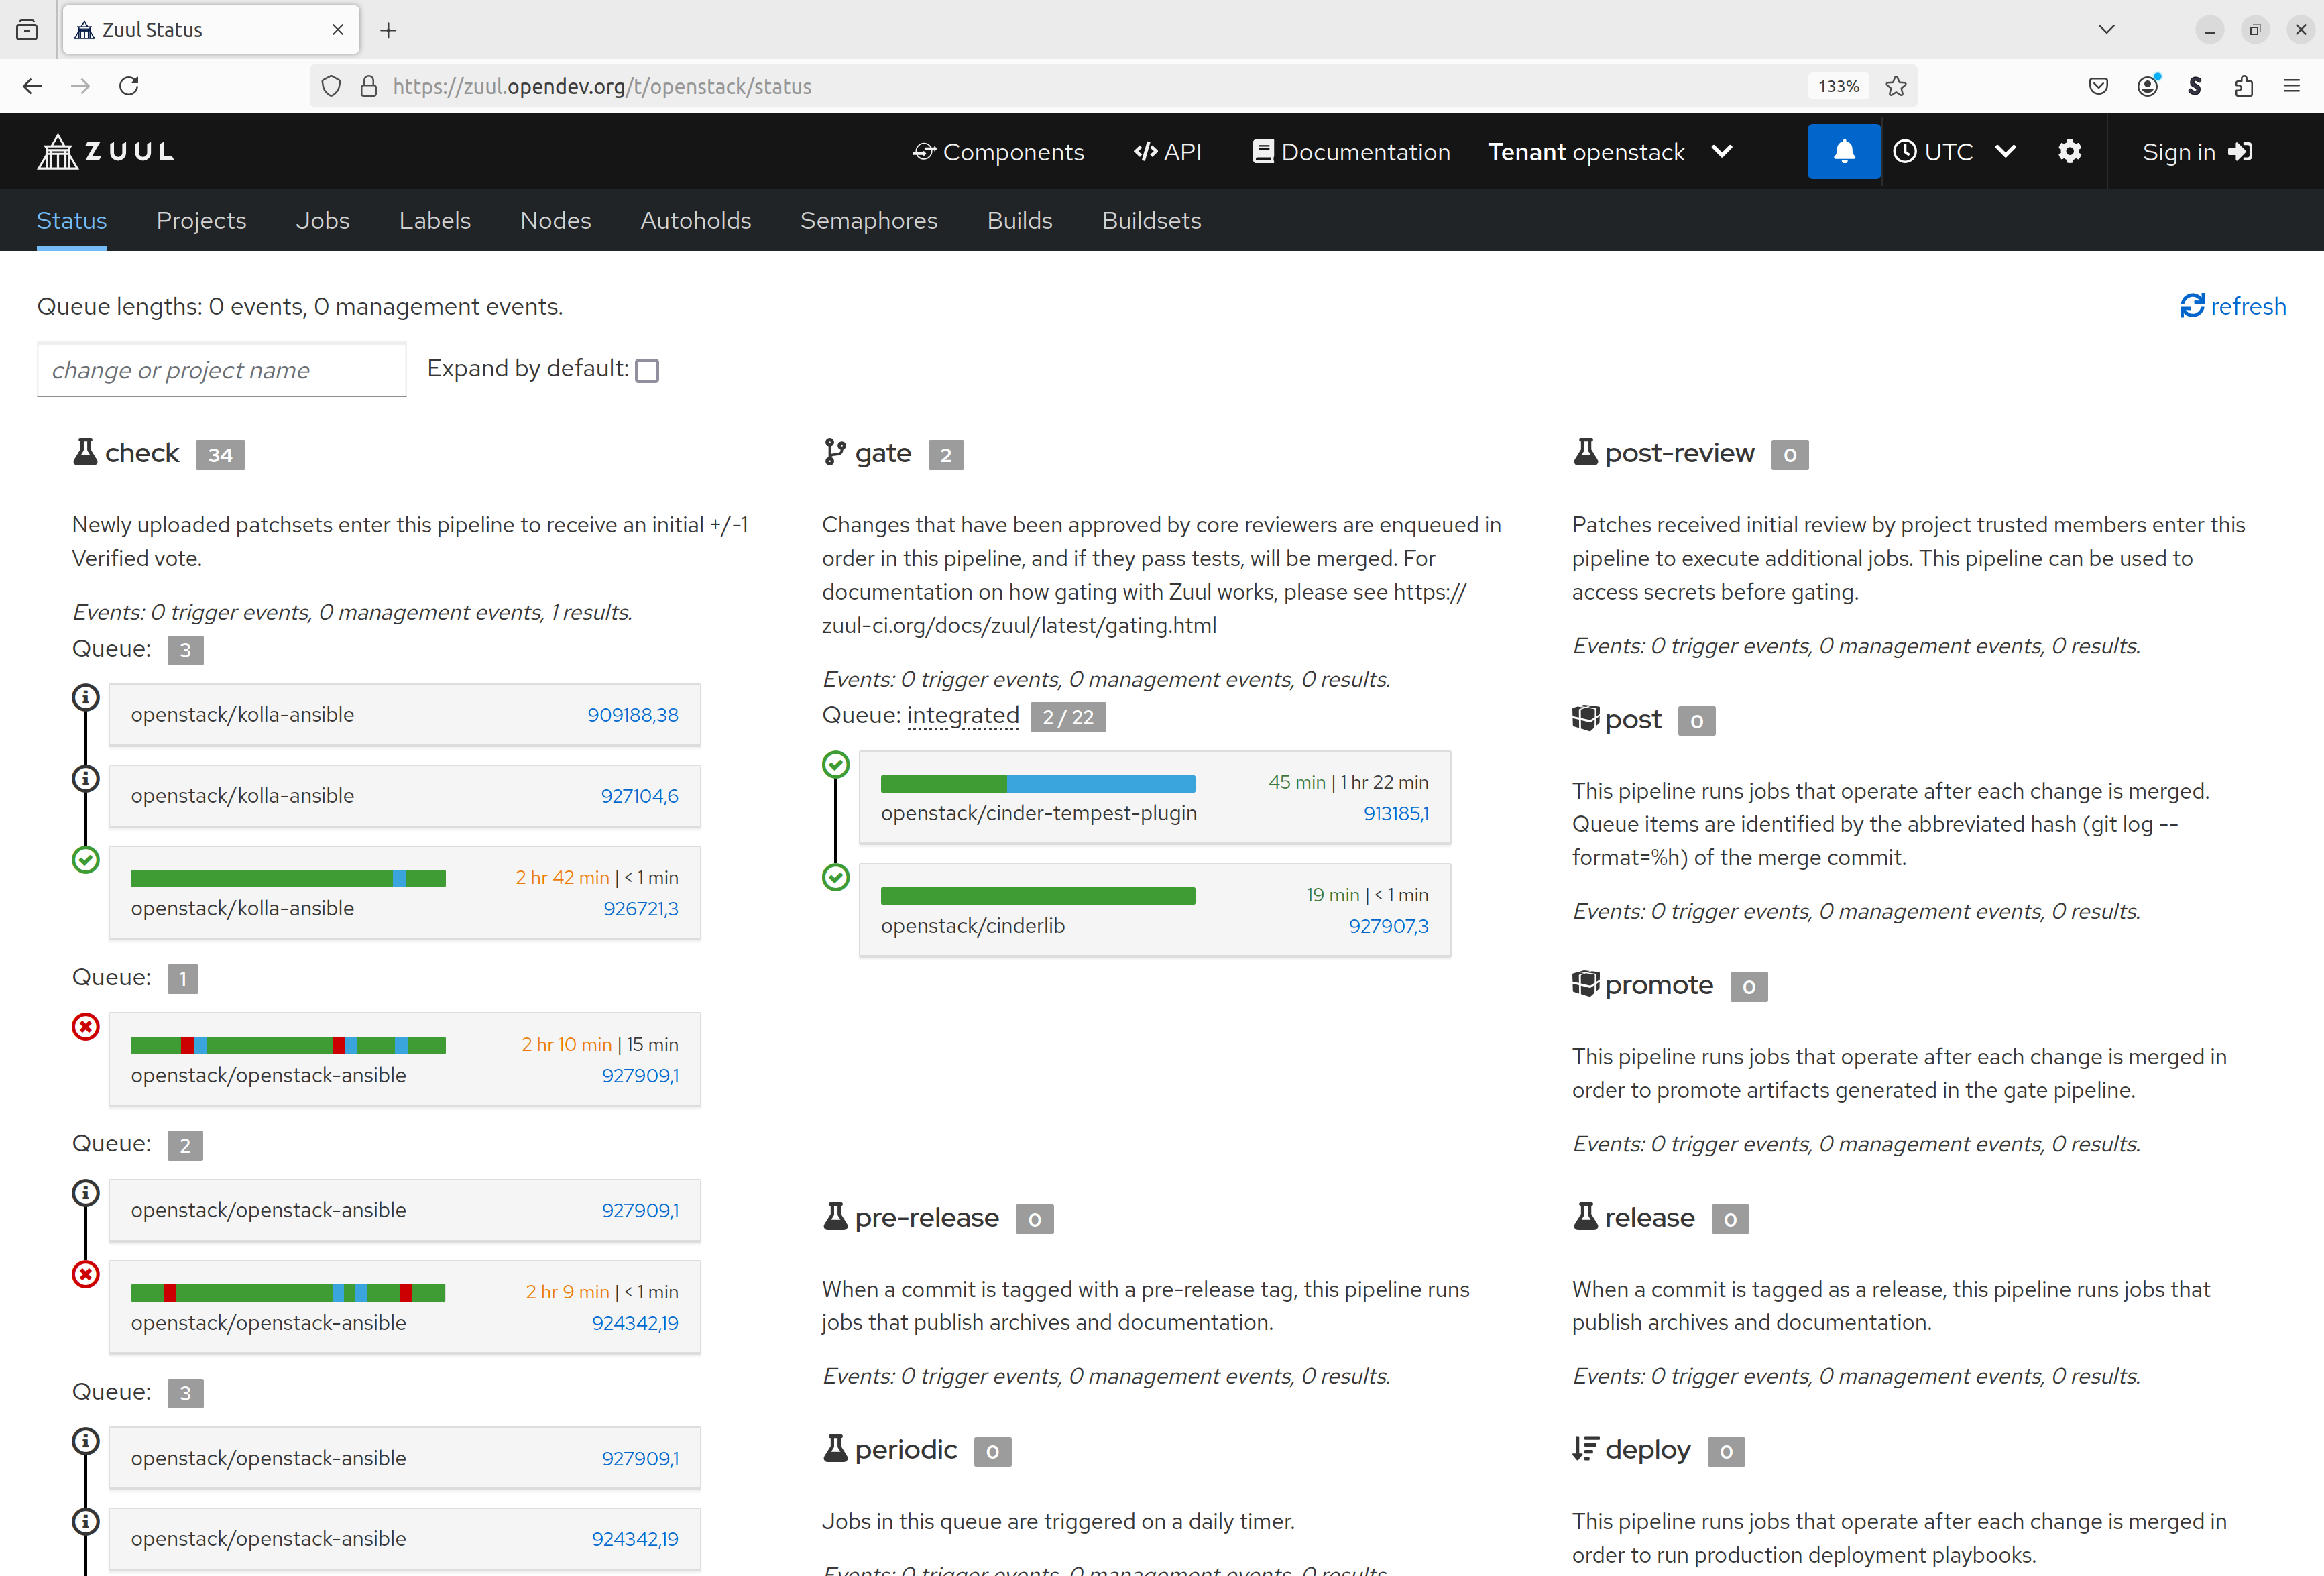
Task: Click the Sign in button
Action: coord(2196,152)
